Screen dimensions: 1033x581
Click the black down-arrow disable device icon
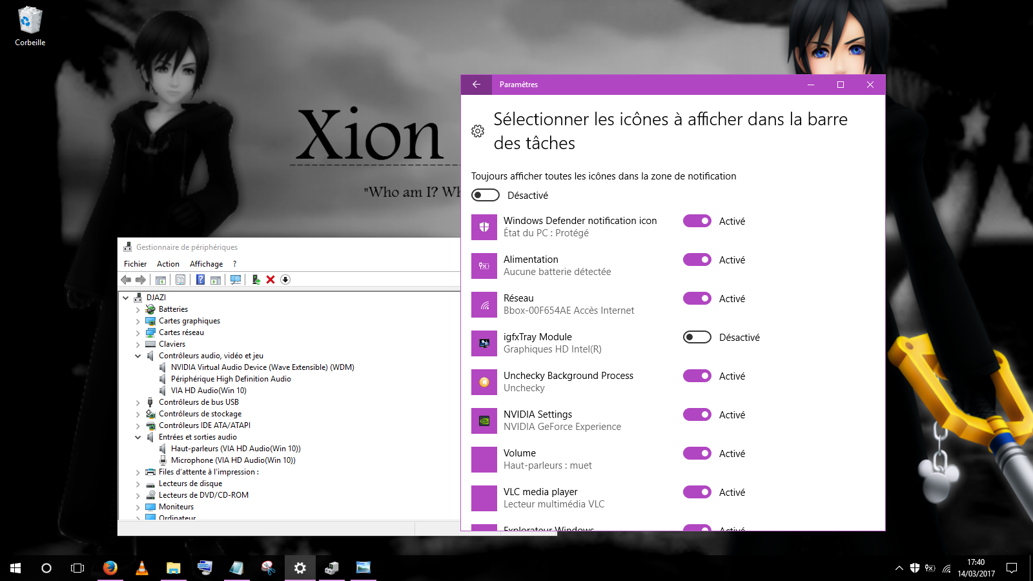coord(285,280)
